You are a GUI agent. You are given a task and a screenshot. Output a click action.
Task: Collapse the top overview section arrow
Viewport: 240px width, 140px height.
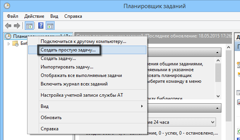point(217,53)
